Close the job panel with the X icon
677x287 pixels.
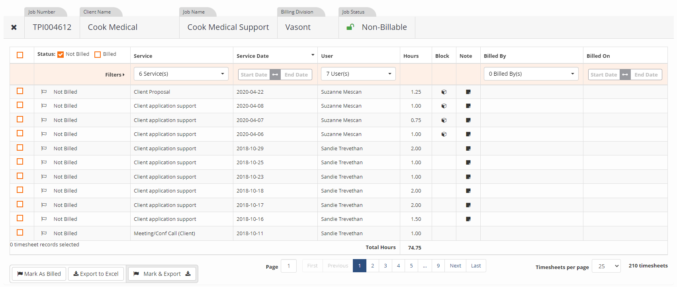coord(14,28)
